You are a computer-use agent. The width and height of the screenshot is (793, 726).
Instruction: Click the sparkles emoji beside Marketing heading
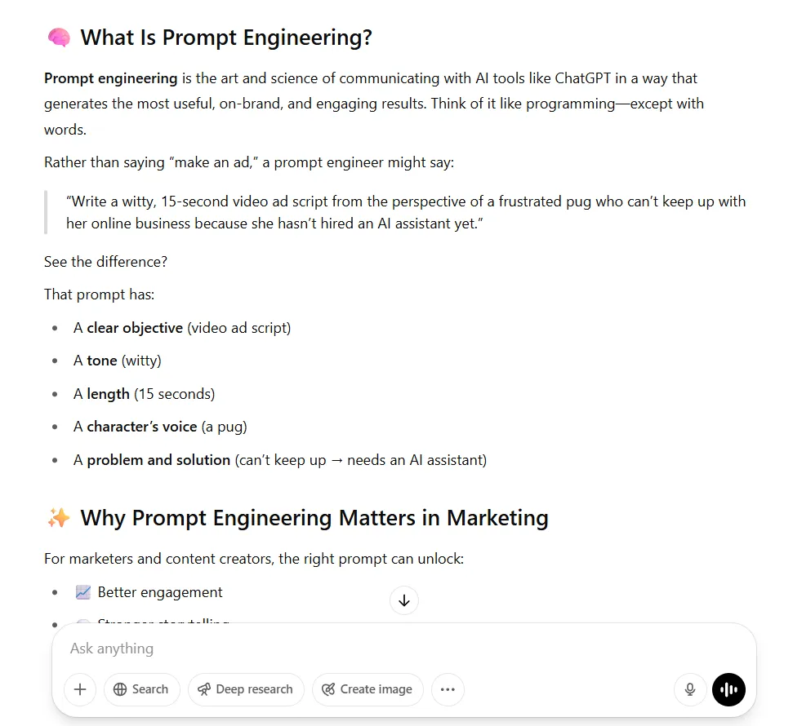click(59, 518)
